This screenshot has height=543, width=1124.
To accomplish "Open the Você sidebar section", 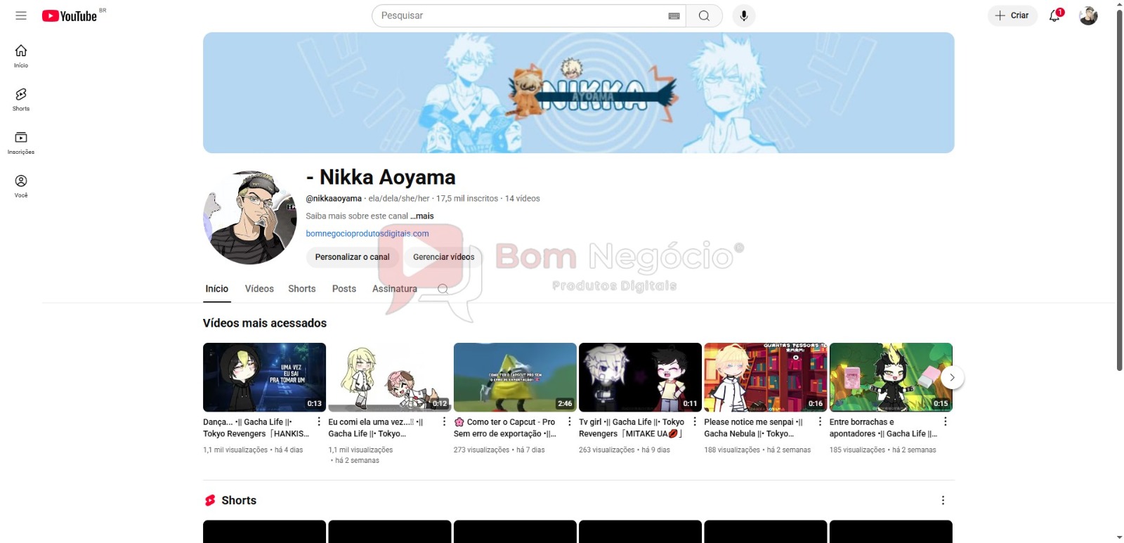I will [21, 186].
